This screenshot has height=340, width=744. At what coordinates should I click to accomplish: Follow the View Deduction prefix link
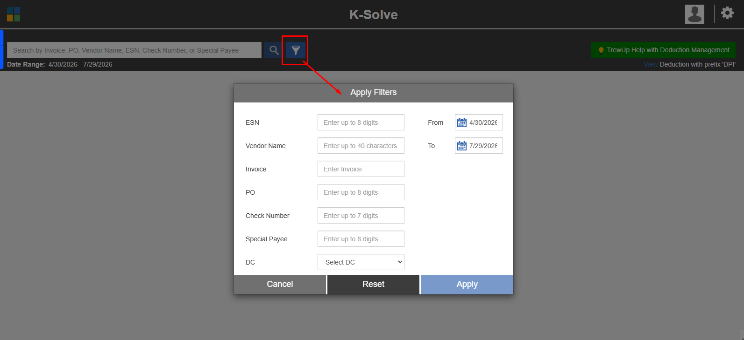coord(651,64)
